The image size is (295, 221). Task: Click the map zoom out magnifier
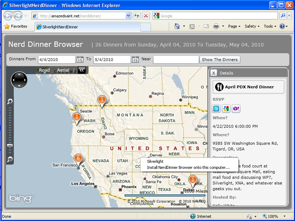coord(10,159)
